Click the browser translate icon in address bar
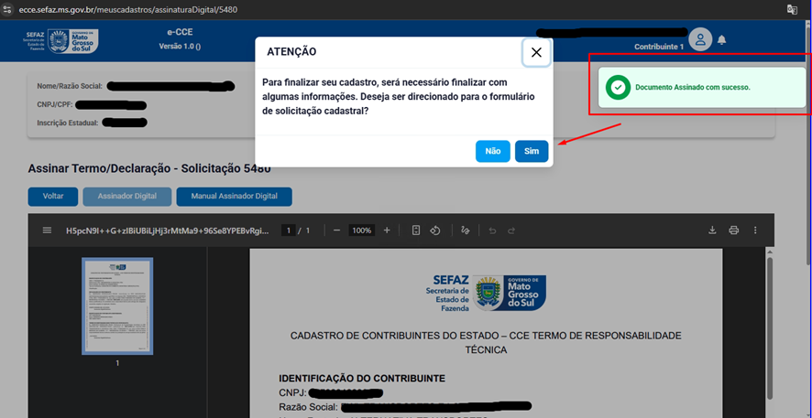The width and height of the screenshot is (812, 418). tap(792, 8)
